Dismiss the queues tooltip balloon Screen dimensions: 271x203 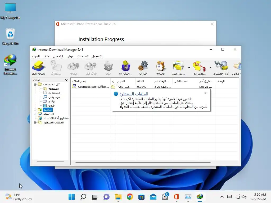205,93
